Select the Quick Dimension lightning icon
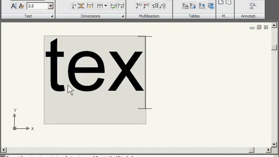The height and width of the screenshot is (157, 279). tap(90, 6)
